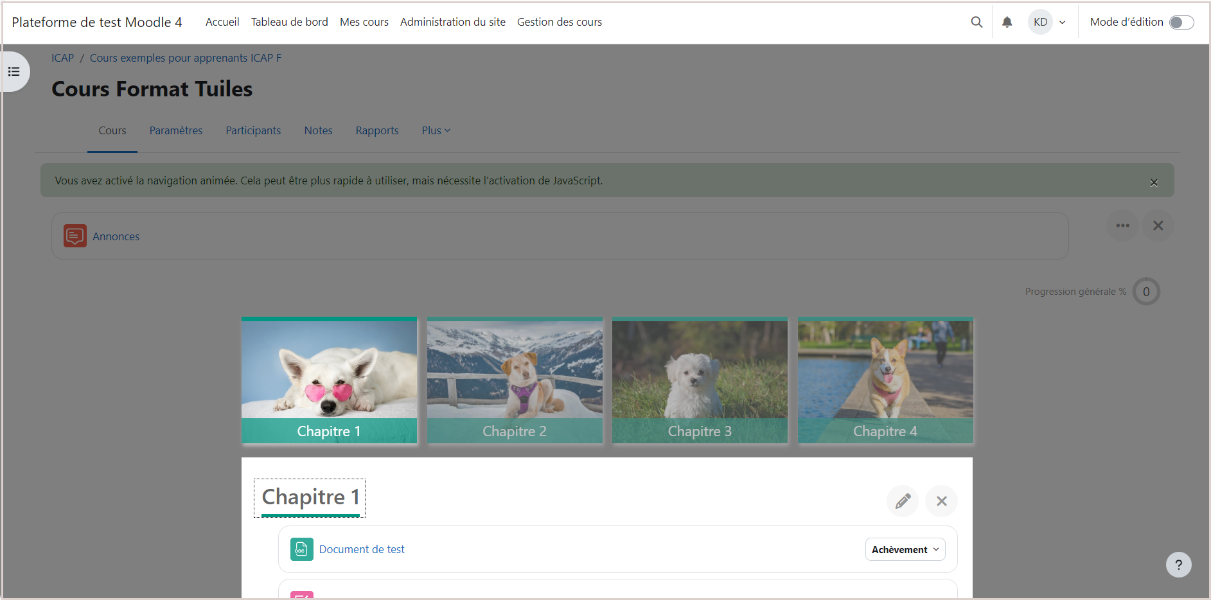Open Administration du site

tap(453, 22)
